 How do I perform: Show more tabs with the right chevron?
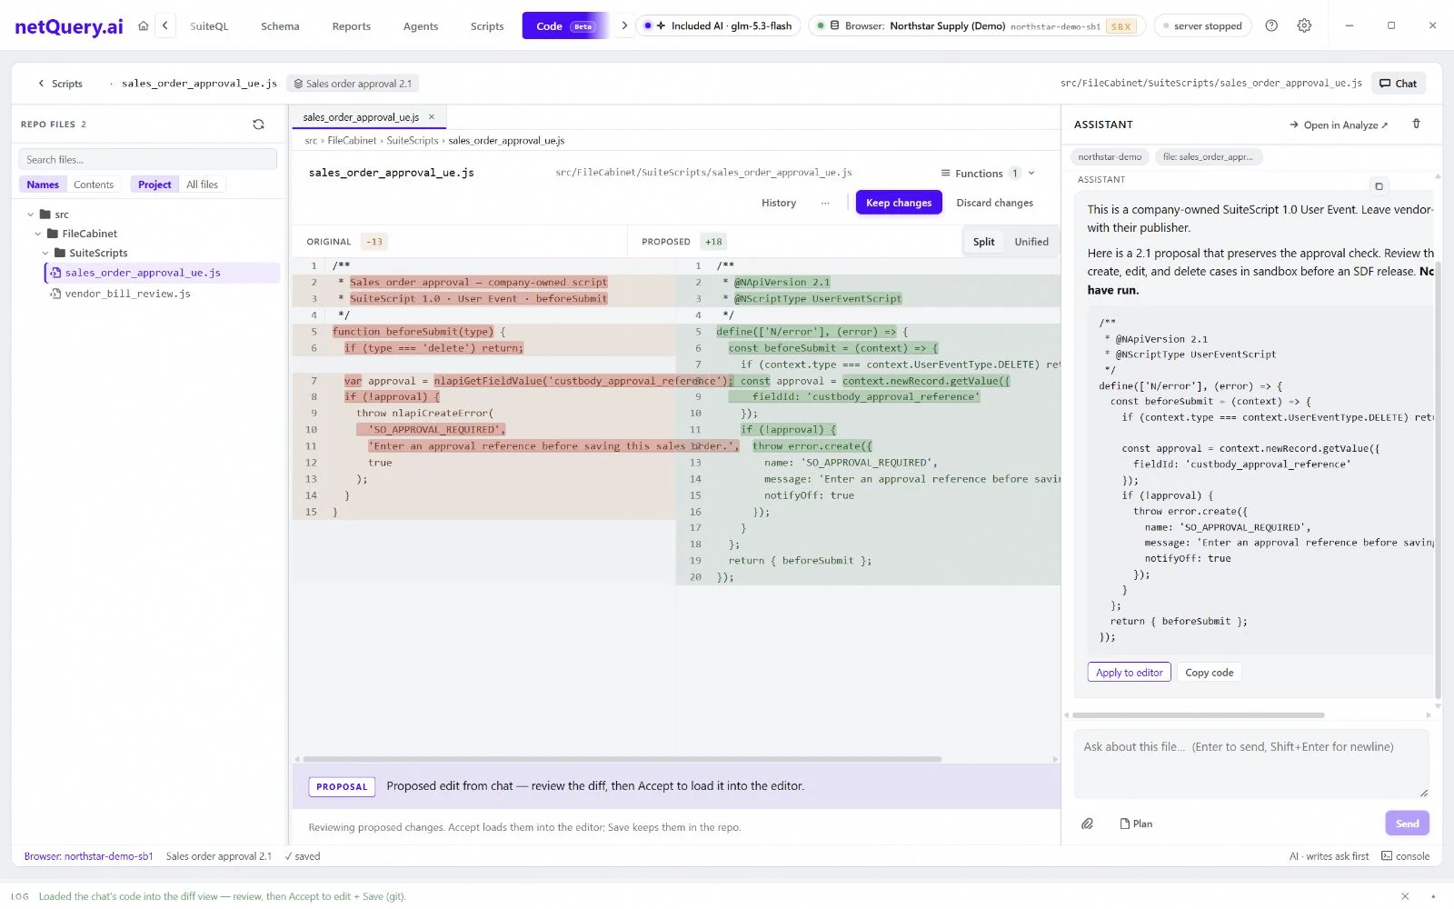click(624, 25)
